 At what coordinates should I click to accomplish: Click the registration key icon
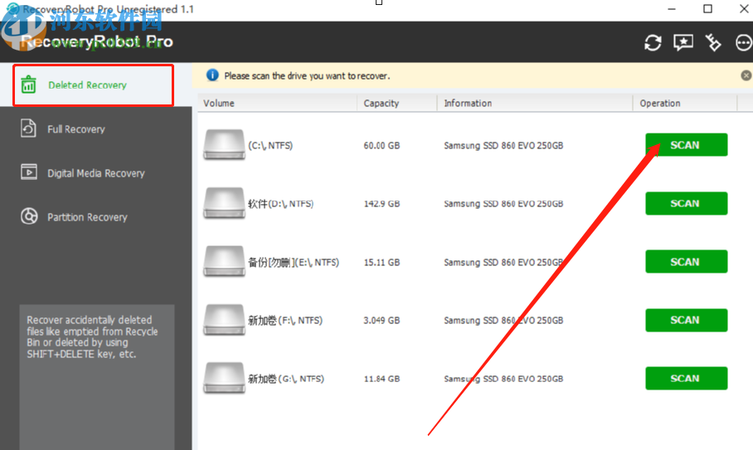coord(713,43)
